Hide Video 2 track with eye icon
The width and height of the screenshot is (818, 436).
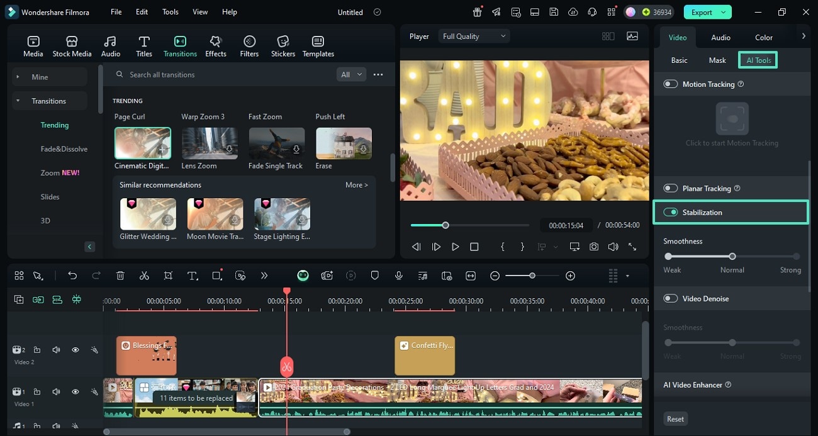76,350
